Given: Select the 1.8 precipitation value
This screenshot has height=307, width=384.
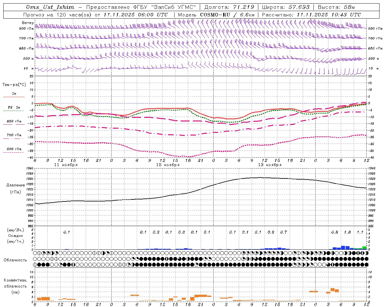Looking at the screenshot, I should pyautogui.click(x=347, y=232).
